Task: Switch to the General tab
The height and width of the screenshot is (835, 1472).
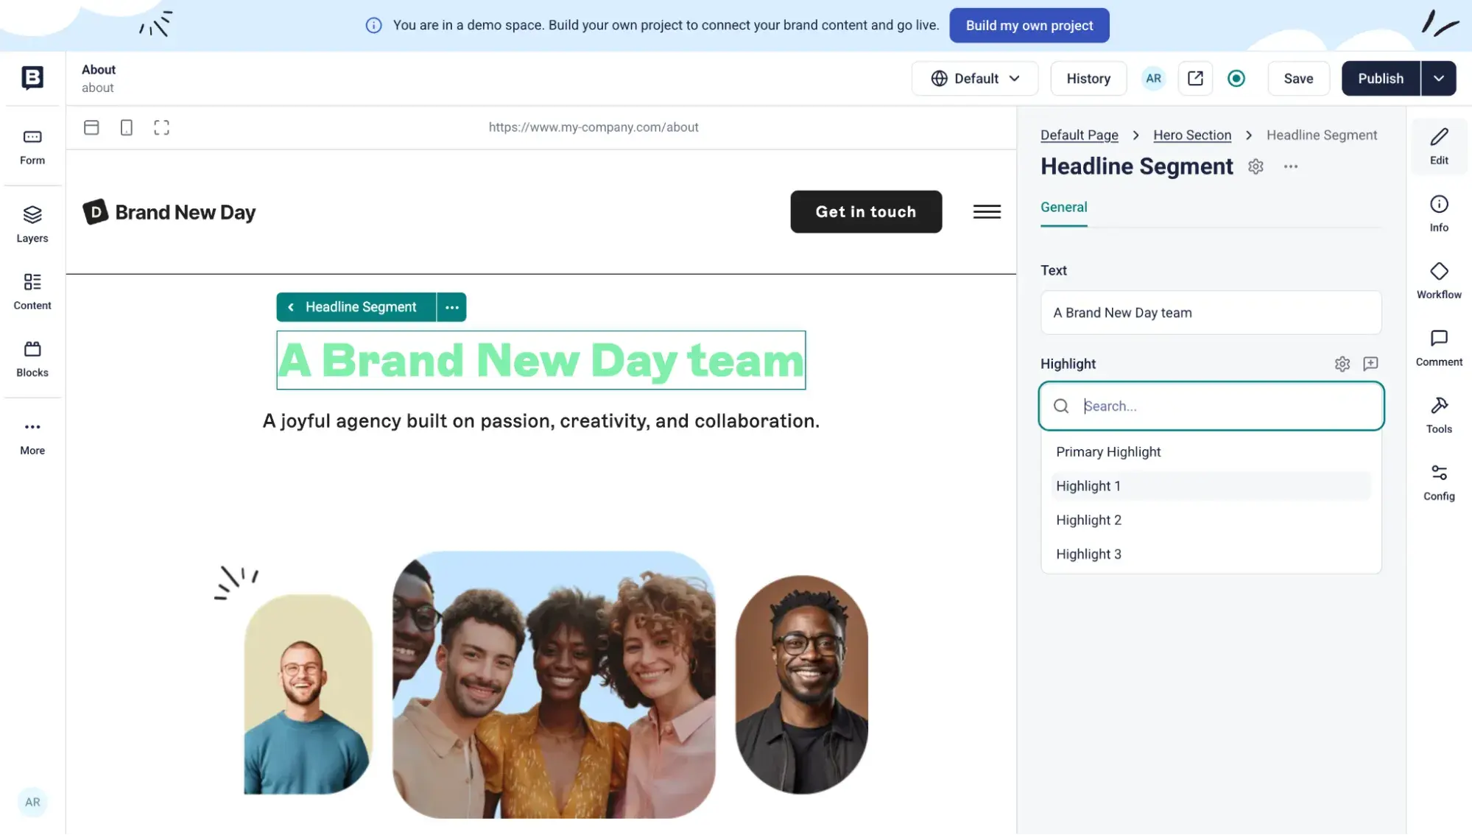Action: [x=1063, y=207]
